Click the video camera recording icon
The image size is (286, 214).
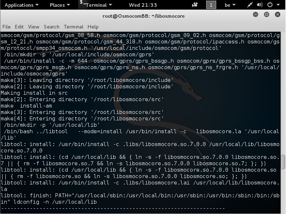195,5
